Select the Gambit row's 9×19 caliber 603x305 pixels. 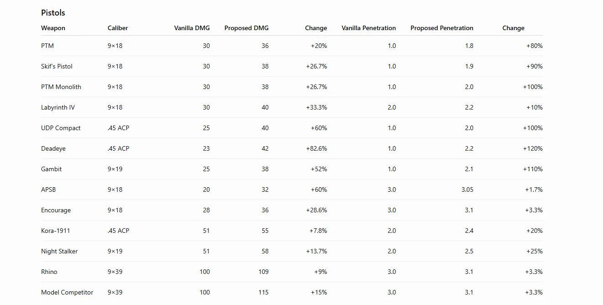click(115, 169)
